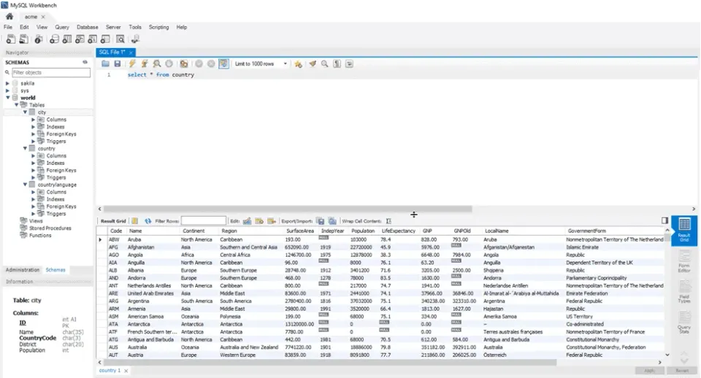This screenshot has height=378, width=701.
Task: Click Create new SQL tab icon in main toolbar
Action: (x=11, y=39)
